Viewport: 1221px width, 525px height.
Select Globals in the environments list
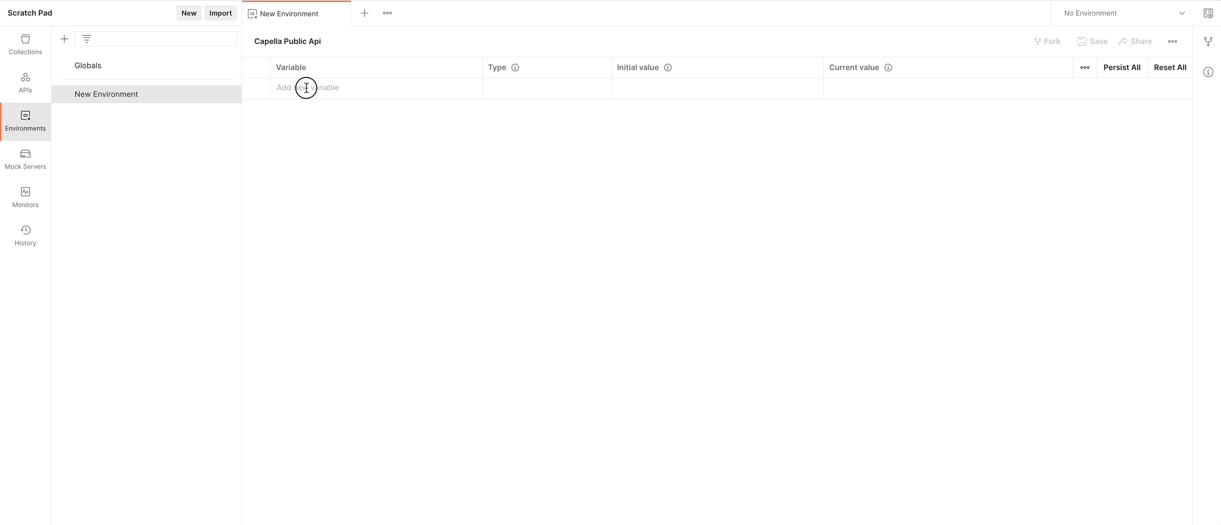pyautogui.click(x=88, y=66)
